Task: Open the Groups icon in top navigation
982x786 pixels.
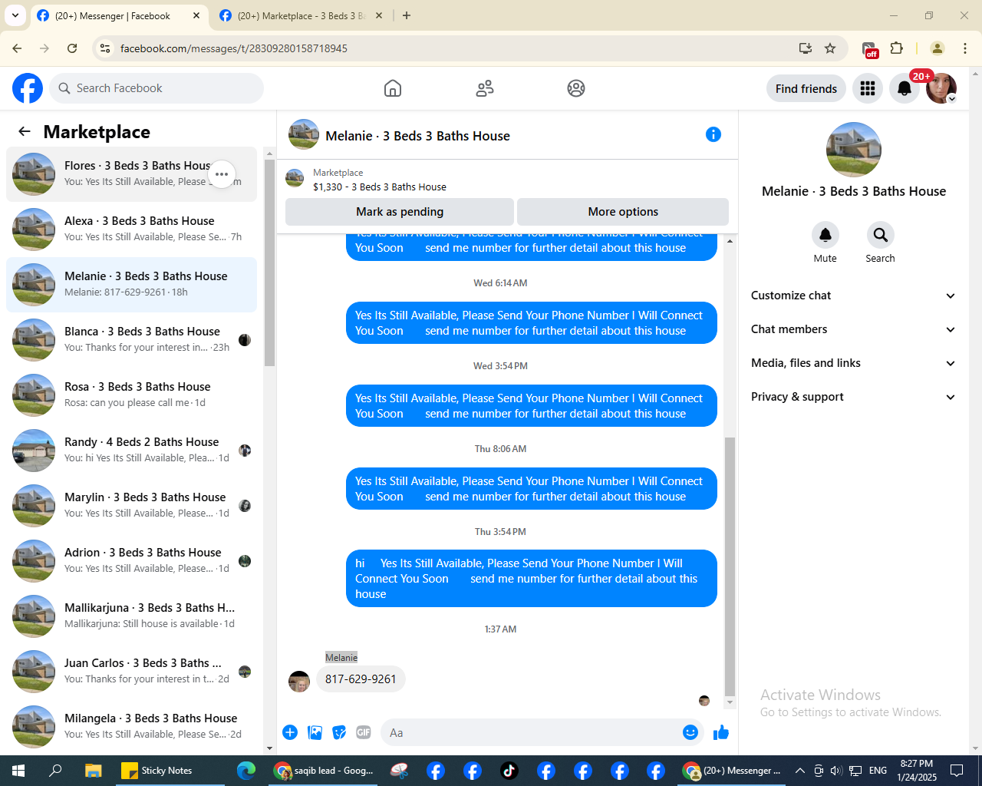Action: point(576,88)
